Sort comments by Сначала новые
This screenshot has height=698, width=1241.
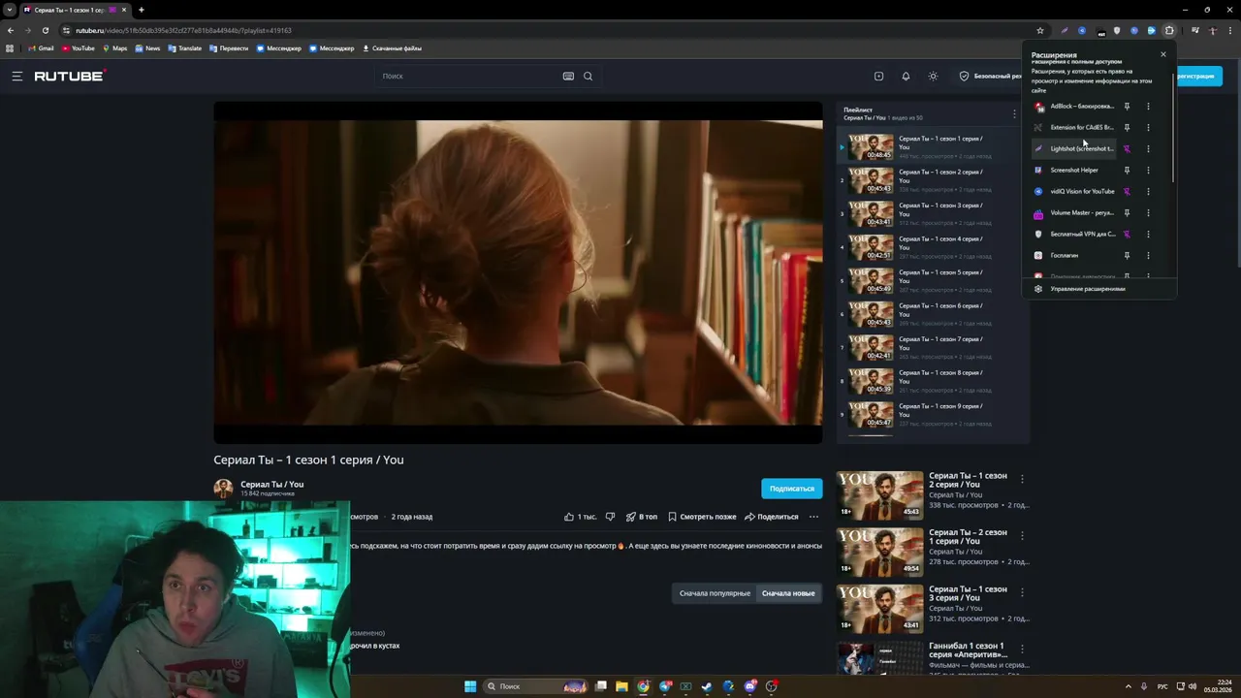point(788,593)
